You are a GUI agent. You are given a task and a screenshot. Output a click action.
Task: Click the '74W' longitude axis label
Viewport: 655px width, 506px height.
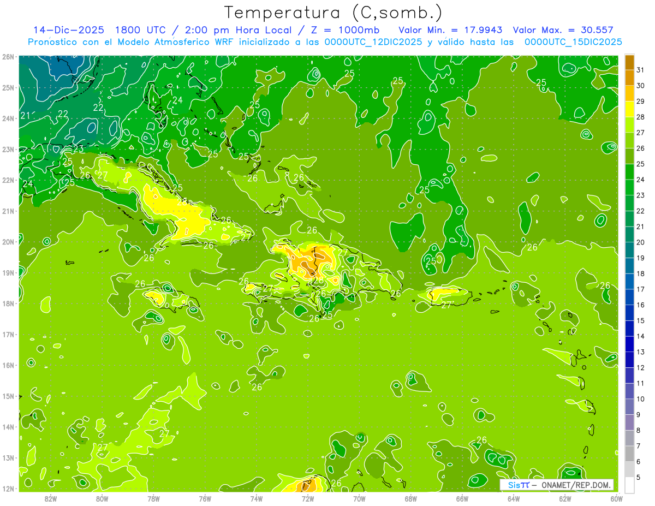tap(257, 498)
